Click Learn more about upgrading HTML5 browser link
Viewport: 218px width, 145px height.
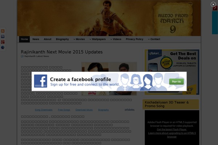(172, 135)
